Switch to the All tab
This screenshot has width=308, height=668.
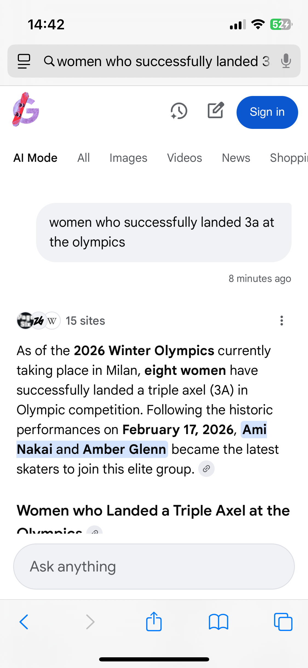[x=84, y=158]
